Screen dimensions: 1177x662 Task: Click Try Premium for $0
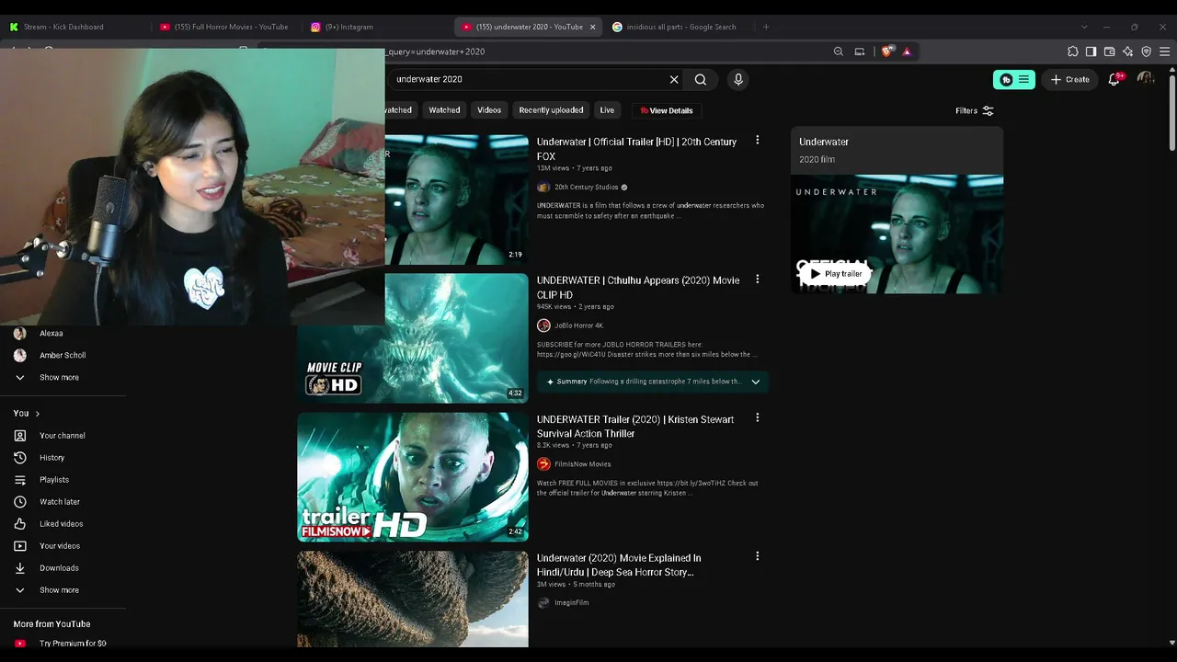[x=73, y=644]
